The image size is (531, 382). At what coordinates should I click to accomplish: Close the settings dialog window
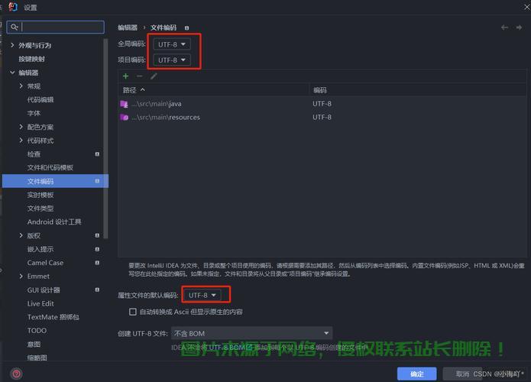coord(527,7)
